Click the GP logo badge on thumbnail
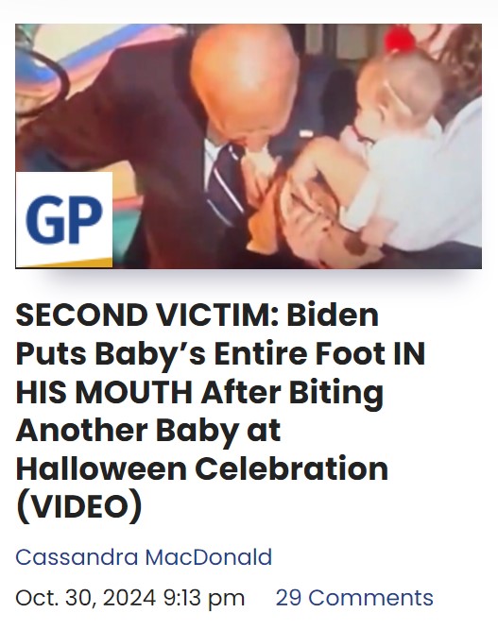This screenshot has height=630, width=498. pos(64,220)
